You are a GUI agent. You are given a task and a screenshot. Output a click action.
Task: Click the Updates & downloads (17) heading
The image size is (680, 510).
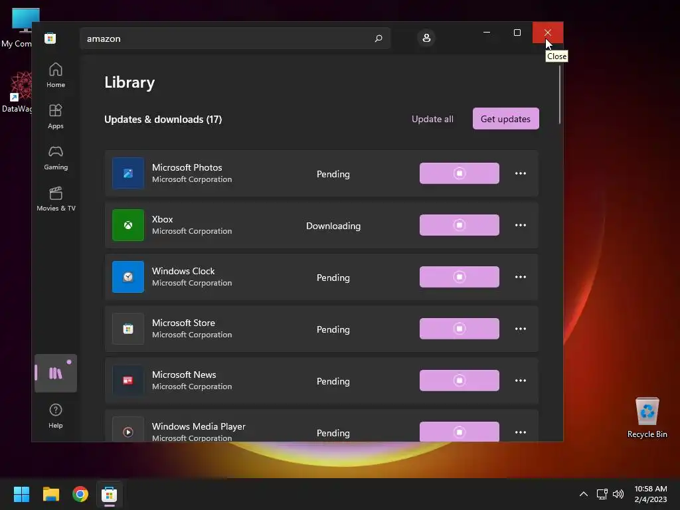point(163,120)
